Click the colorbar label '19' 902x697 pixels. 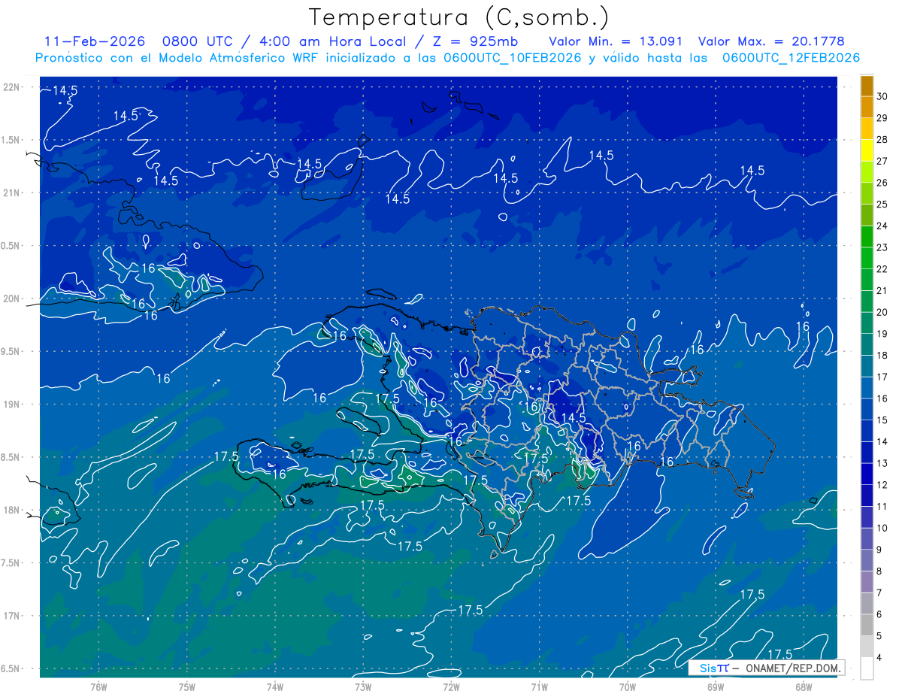coord(882,334)
